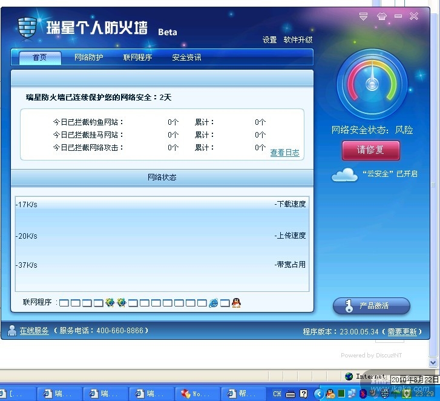The width and height of the screenshot is (440, 401).
Task: Open the 安全资讯 tab
Action: click(186, 58)
